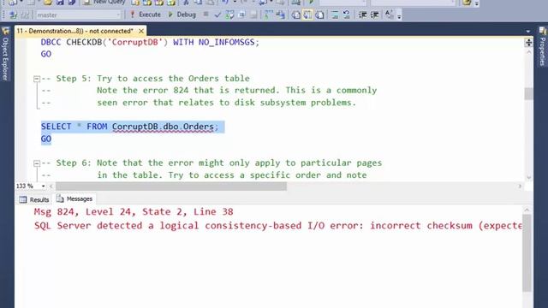Click the New Query button
Image resolution: width=548 pixels, height=308 pixels.
point(104,3)
